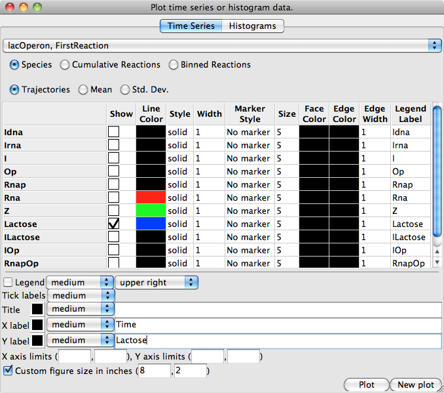This screenshot has height=393, width=444.
Task: Open the legend position upper right dropdown
Action: (x=157, y=282)
